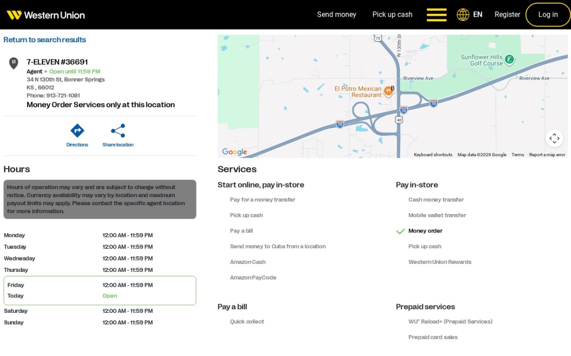Click the Monday hours row
The height and width of the screenshot is (356, 571).
[99, 235]
